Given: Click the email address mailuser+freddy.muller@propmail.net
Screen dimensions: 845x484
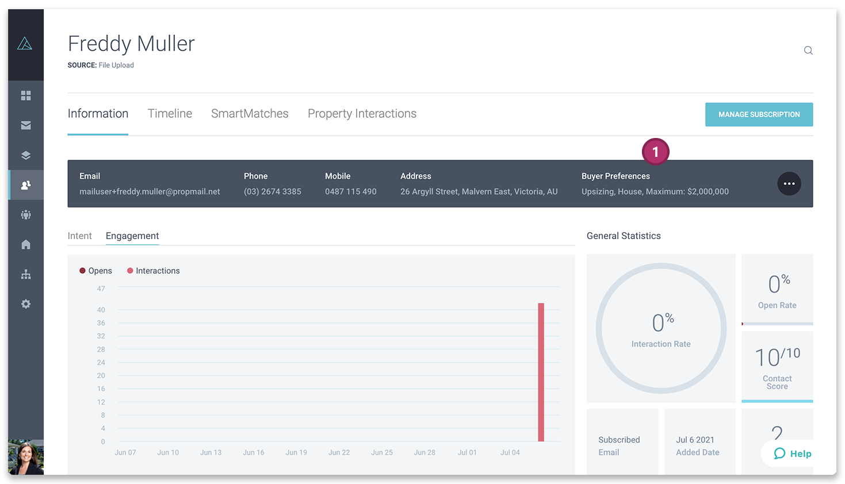Looking at the screenshot, I should (x=150, y=191).
